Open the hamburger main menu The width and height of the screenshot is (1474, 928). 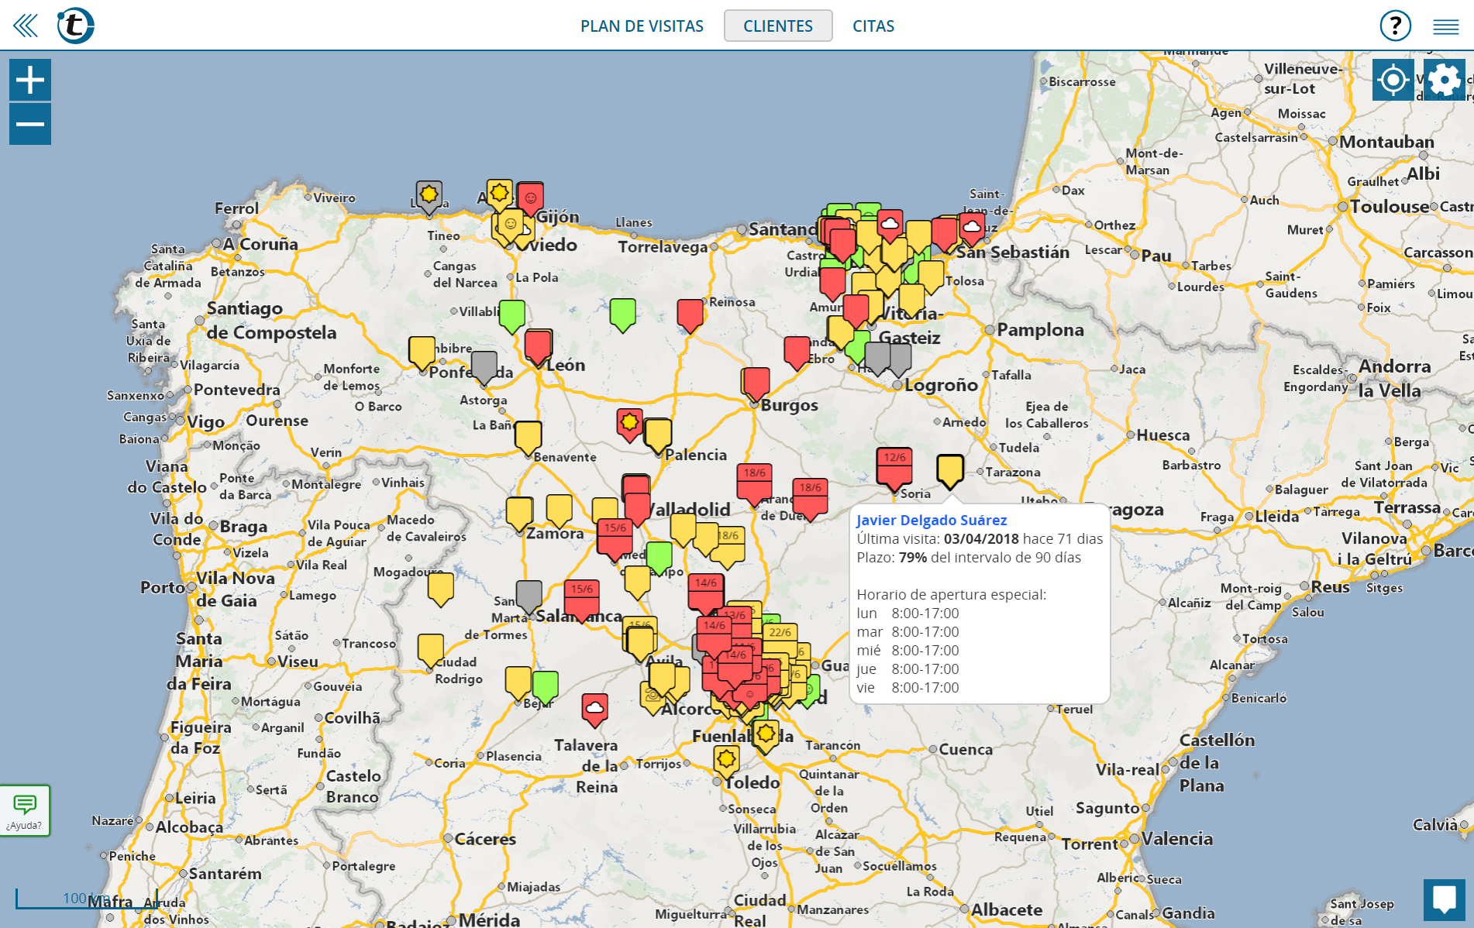tap(1445, 27)
